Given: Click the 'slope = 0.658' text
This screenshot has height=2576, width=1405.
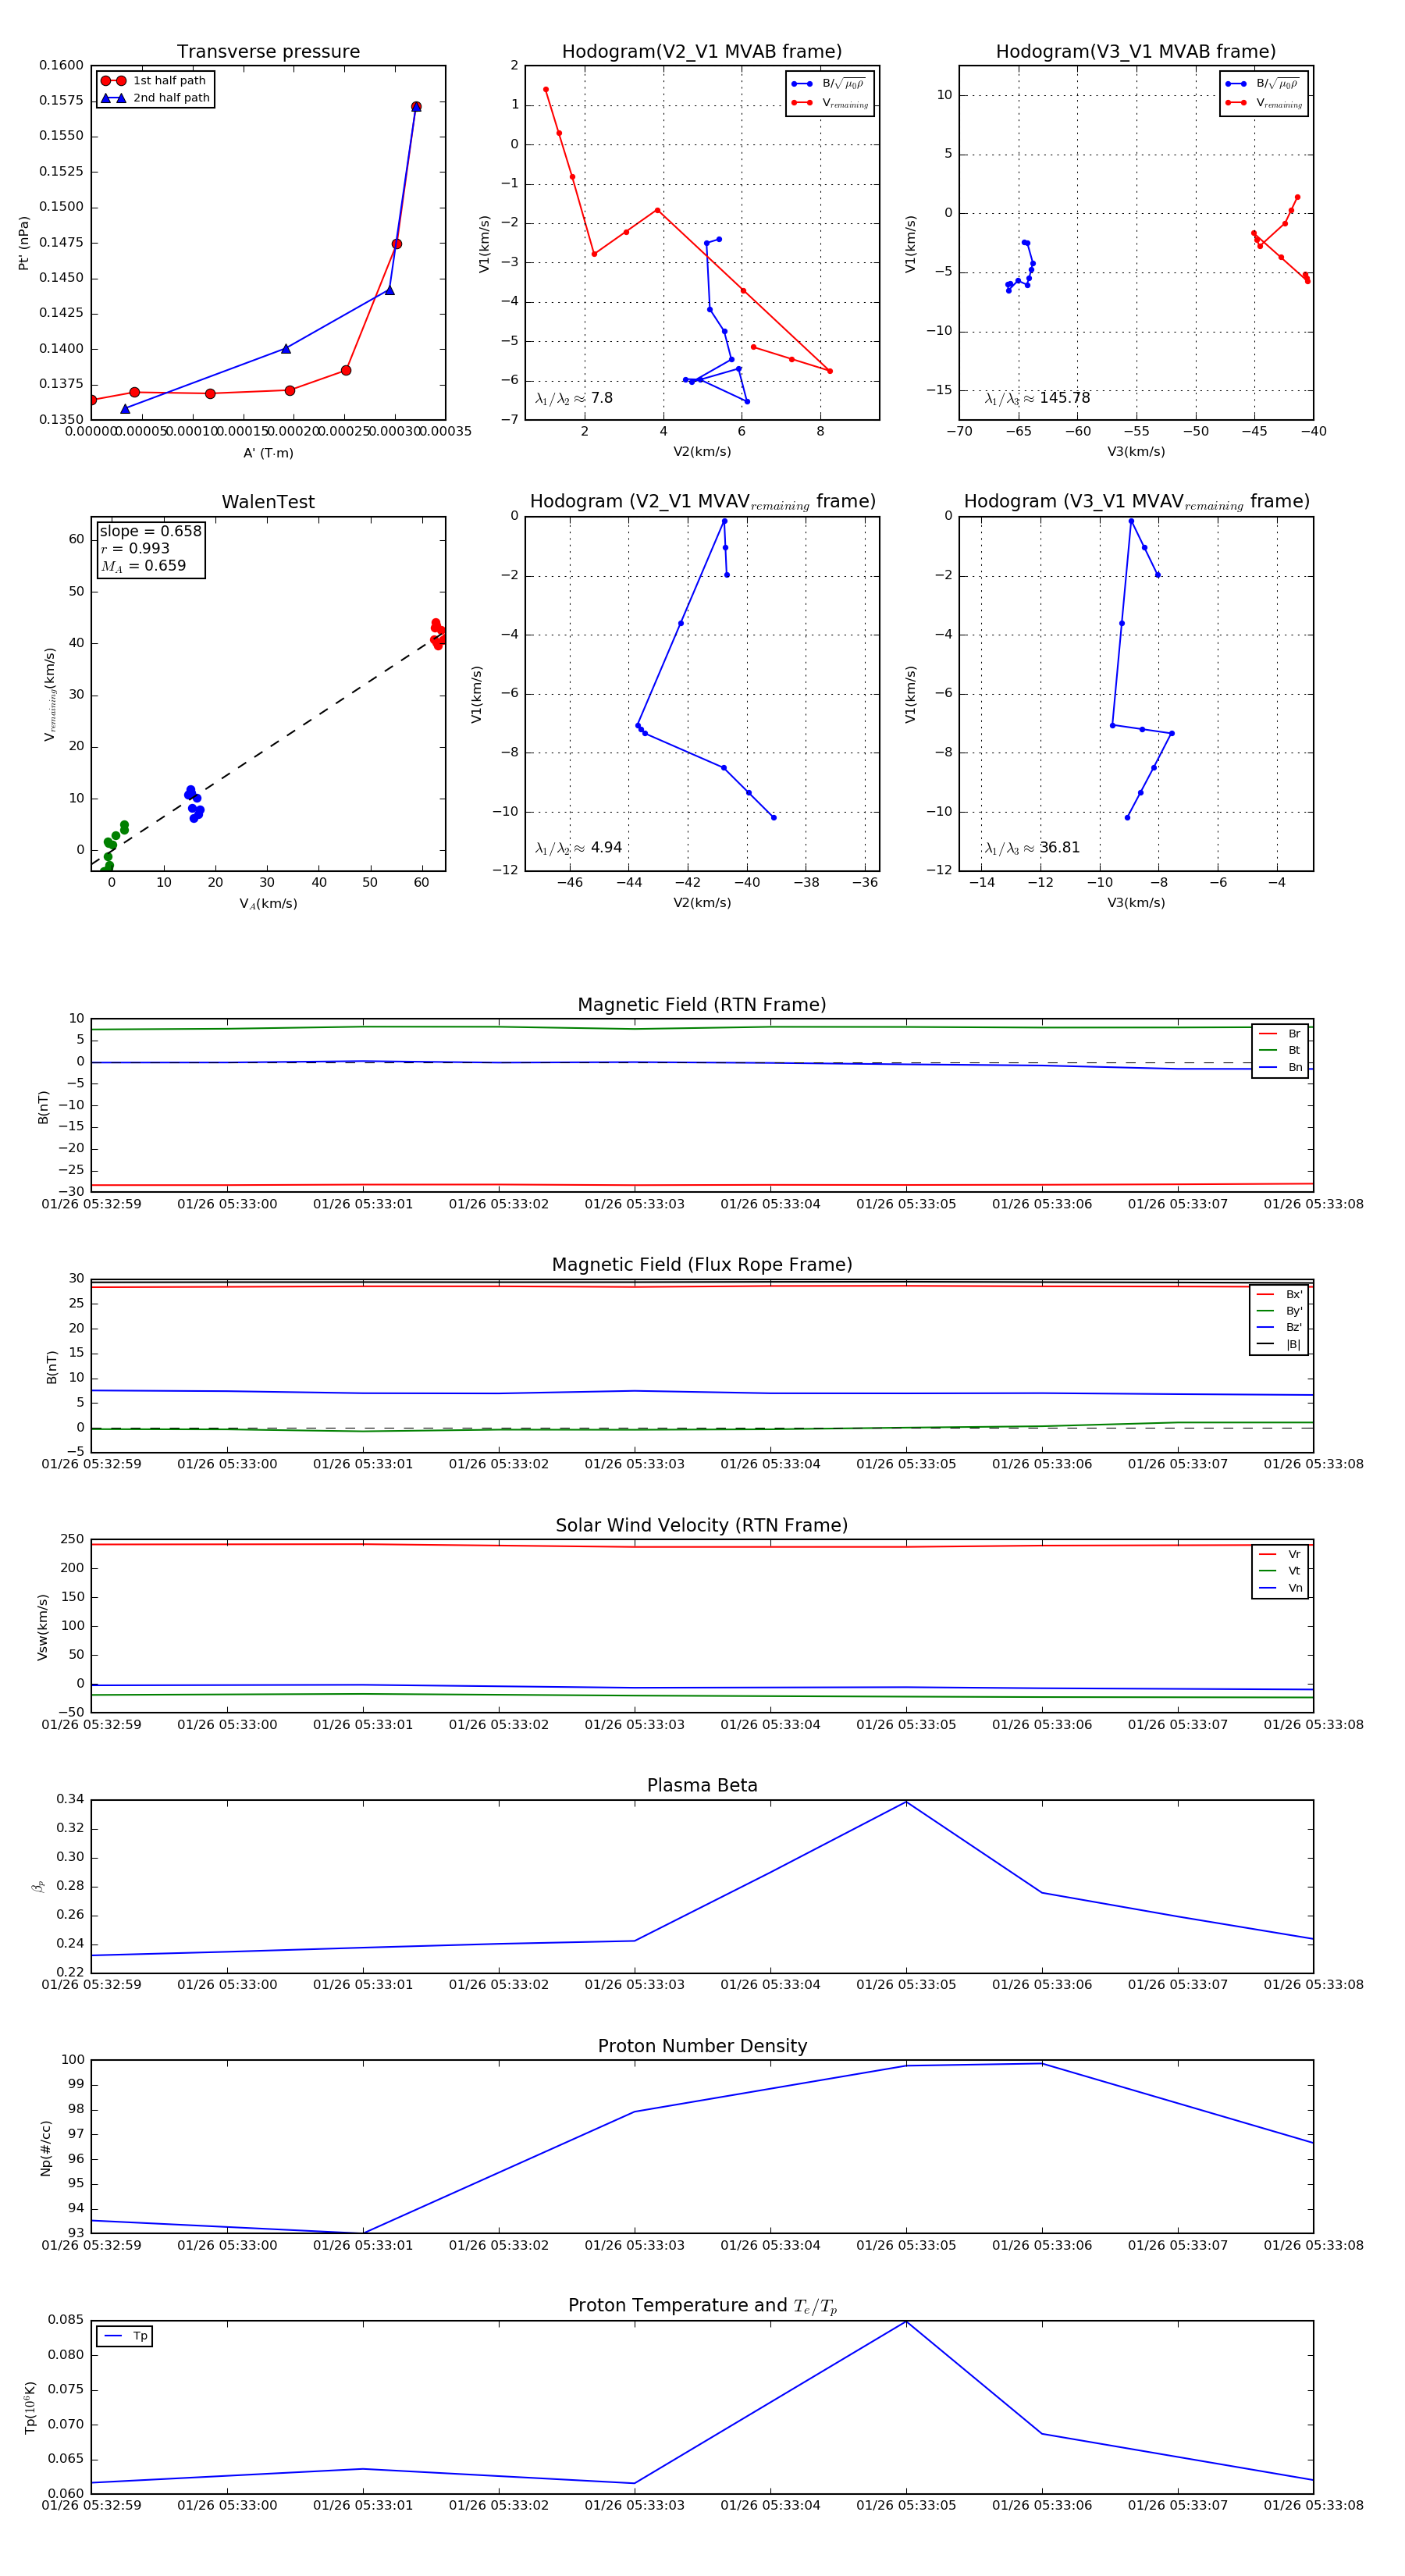Looking at the screenshot, I should point(150,531).
